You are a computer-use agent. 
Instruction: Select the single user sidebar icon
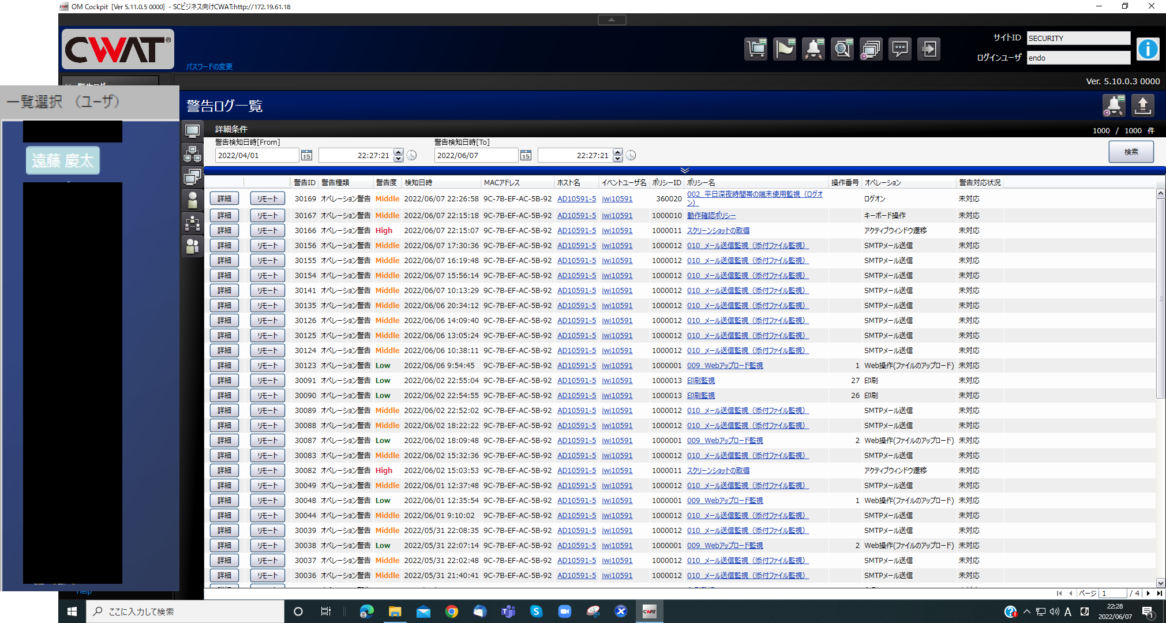[x=192, y=200]
